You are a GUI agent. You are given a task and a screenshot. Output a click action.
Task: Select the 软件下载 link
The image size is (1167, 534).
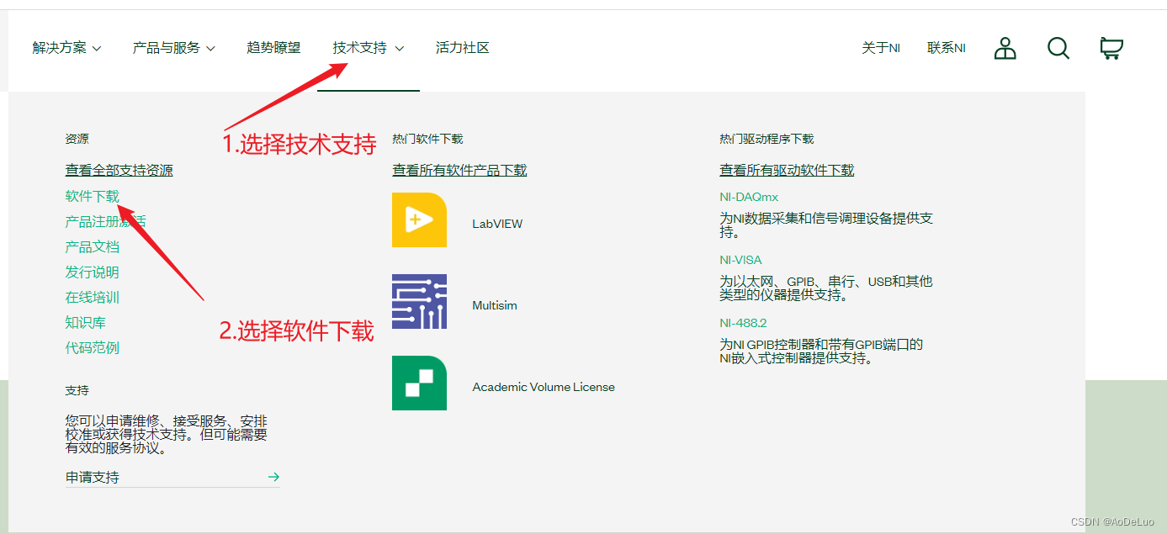(x=93, y=196)
